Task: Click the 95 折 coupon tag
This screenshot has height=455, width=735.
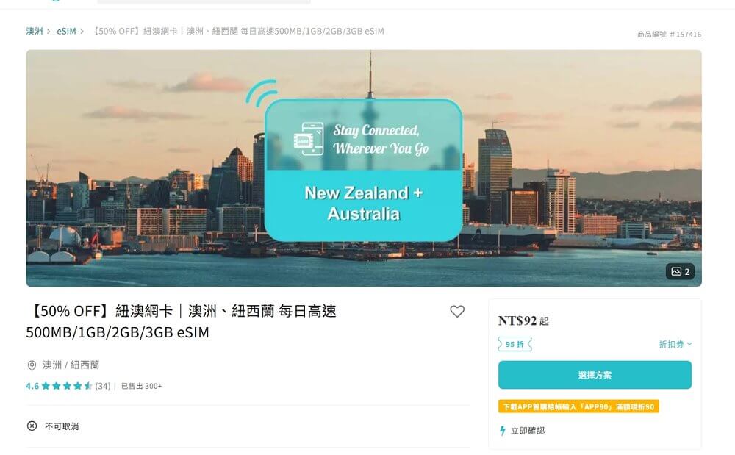Action: [x=514, y=345]
